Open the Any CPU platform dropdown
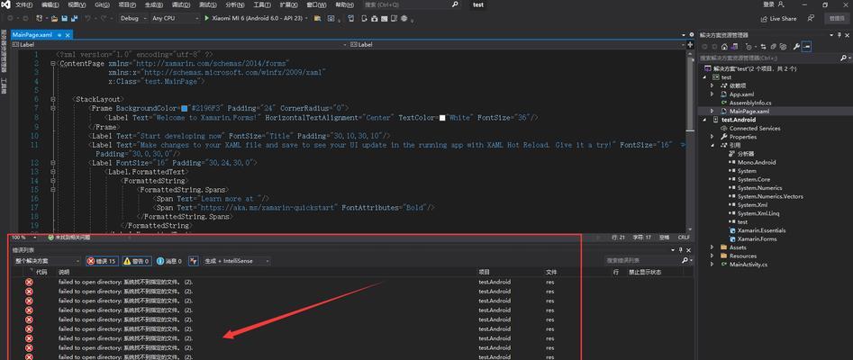The height and width of the screenshot is (360, 853). [175, 19]
